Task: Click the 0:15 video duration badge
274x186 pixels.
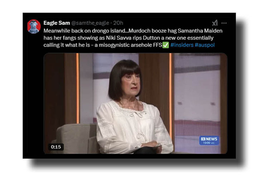Action: pos(56,147)
